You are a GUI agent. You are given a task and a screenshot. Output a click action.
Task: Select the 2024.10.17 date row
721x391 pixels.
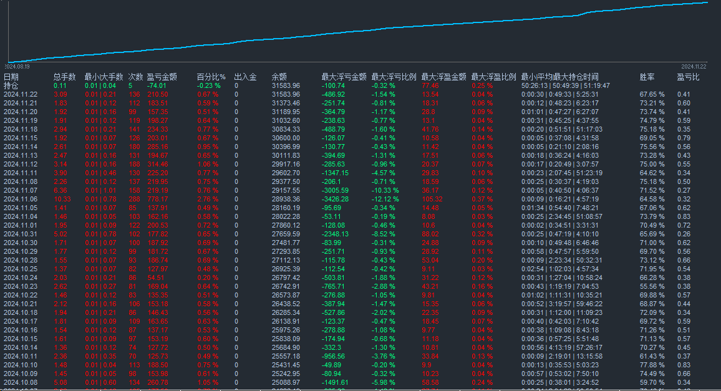coord(21,322)
